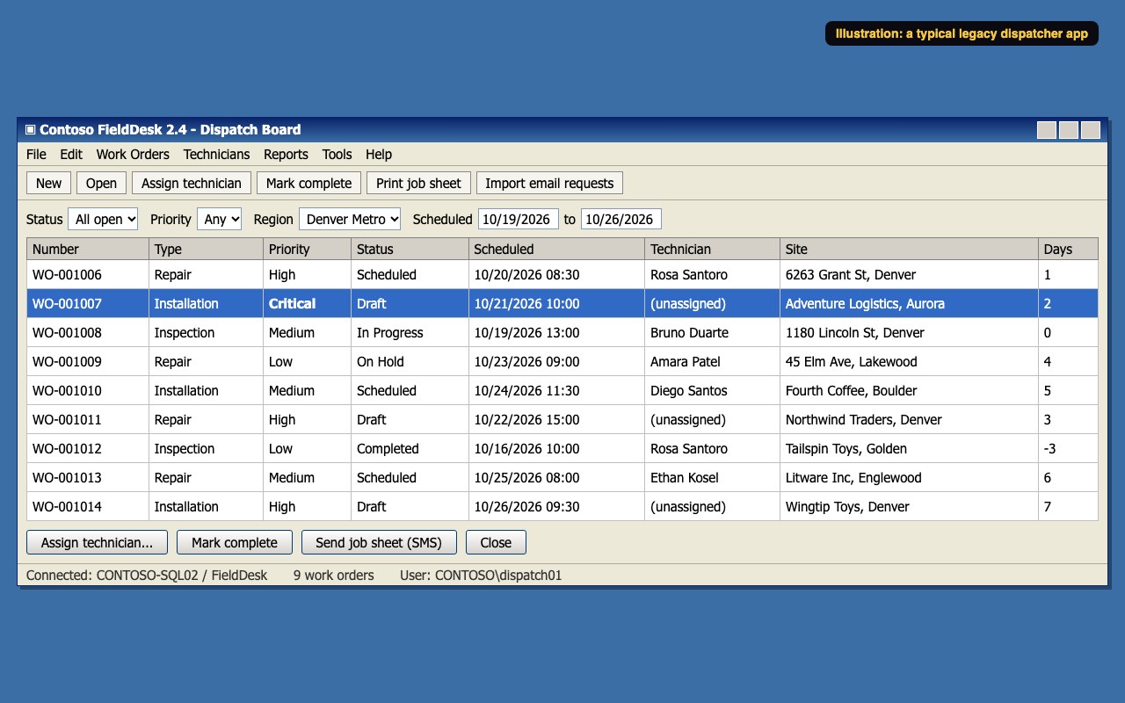Sort by the Technician column header
1125x703 pixels.
[712, 249]
